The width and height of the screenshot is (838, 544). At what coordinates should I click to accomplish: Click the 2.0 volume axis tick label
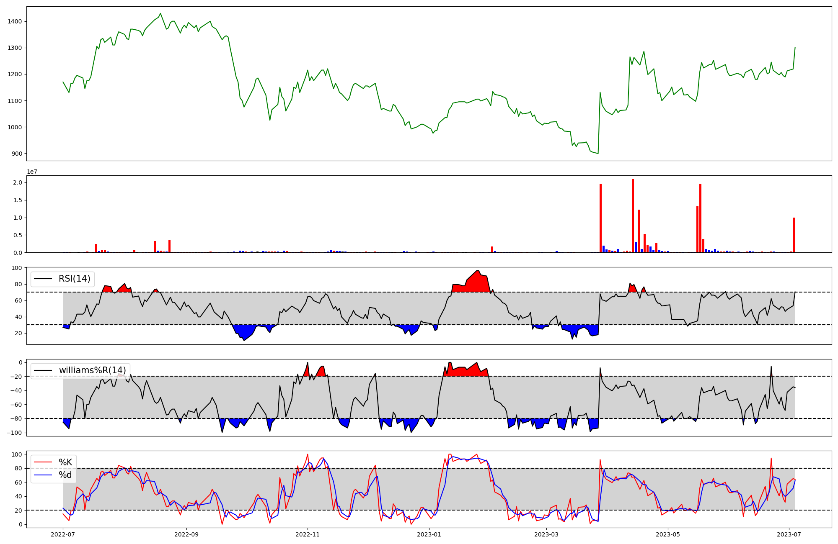(17, 182)
